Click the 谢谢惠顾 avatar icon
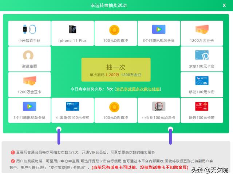233x178 pixels. pyautogui.click(x=29, y=55)
